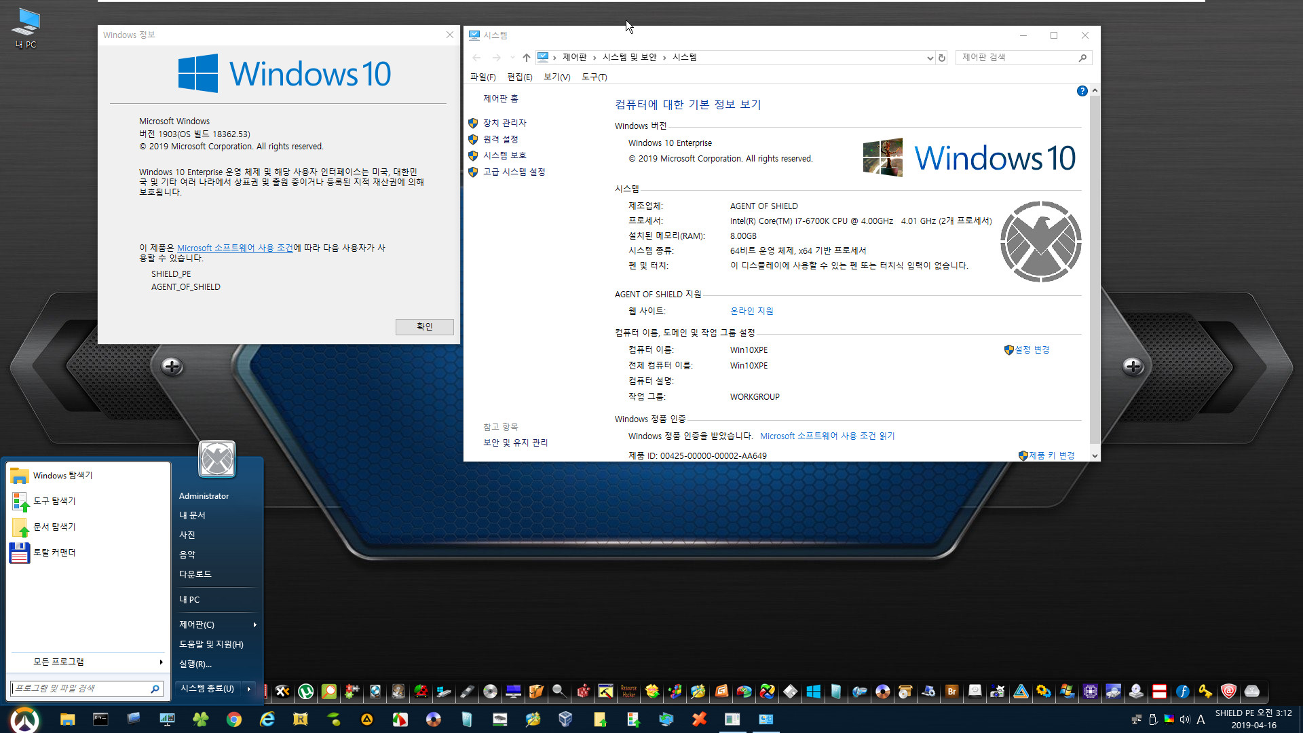The image size is (1303, 733).
Task: Open the USB flash drive dock icon
Action: (x=467, y=691)
